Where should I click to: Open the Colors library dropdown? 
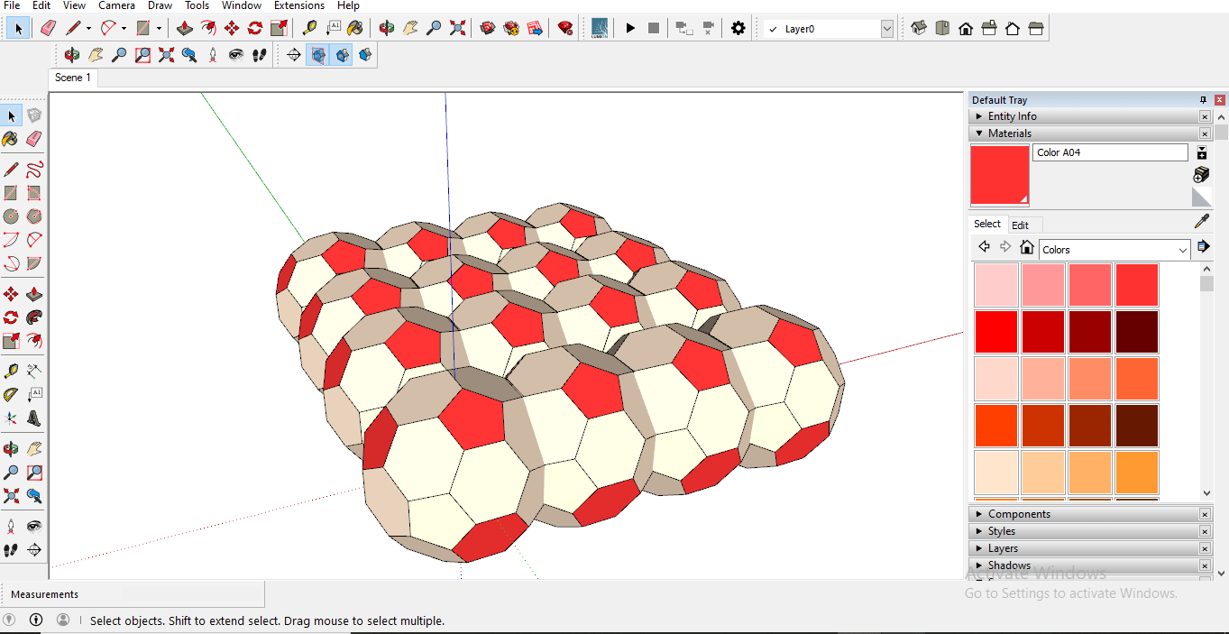click(x=1182, y=250)
